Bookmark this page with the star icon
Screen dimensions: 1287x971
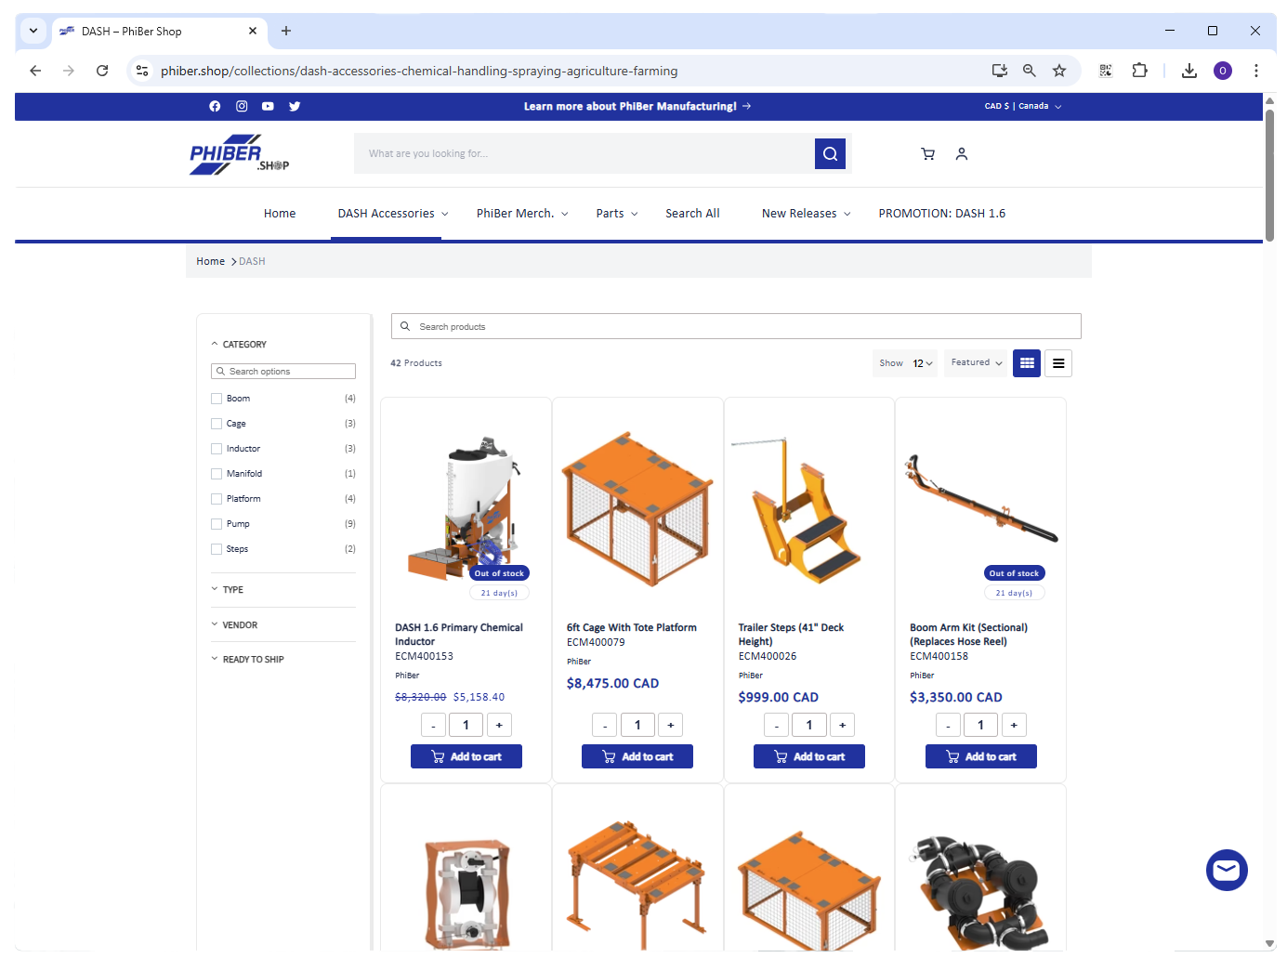(x=1059, y=71)
